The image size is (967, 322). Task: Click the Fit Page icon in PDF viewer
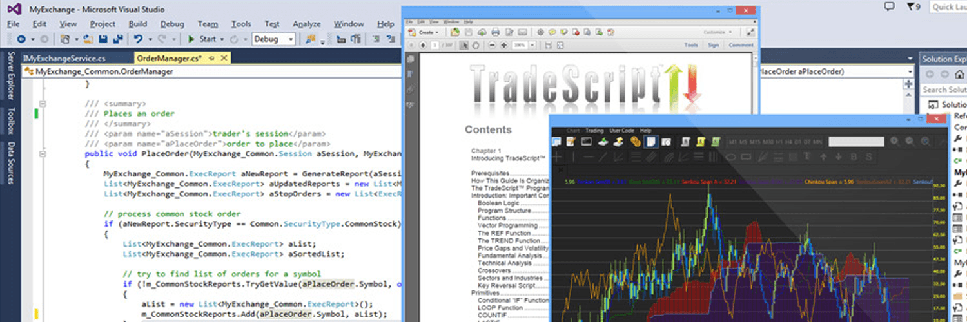[560, 45]
